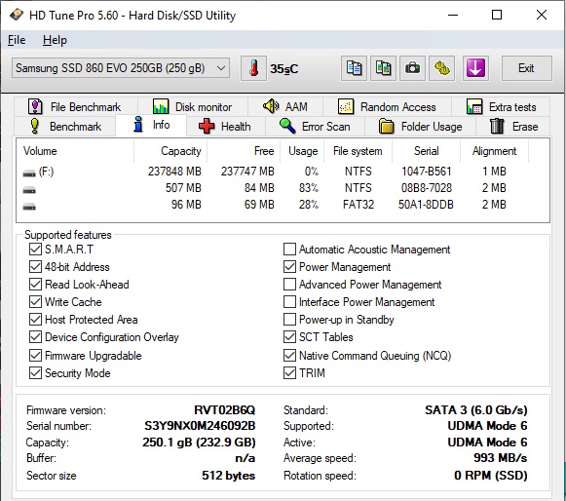Screen dimensions: 566x501
Task: Sort by the Alignment column header
Action: tap(494, 151)
